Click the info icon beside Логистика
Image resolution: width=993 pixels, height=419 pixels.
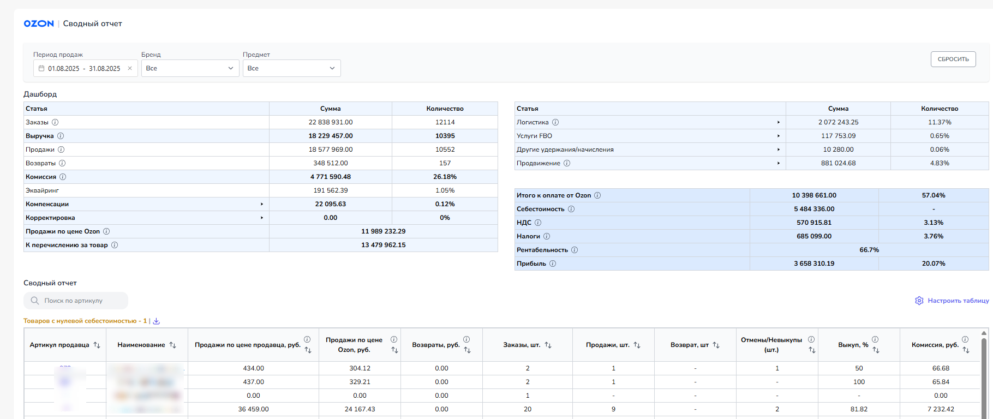[x=555, y=122]
